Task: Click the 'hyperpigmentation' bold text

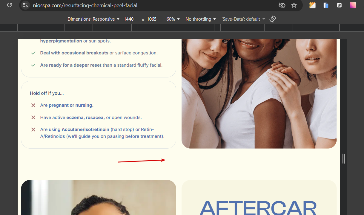Action: (x=61, y=41)
